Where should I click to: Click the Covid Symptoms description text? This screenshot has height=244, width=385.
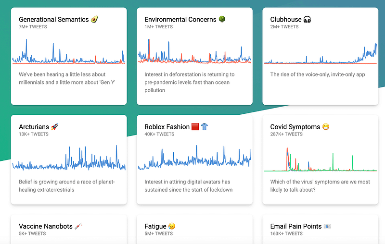(x=320, y=186)
